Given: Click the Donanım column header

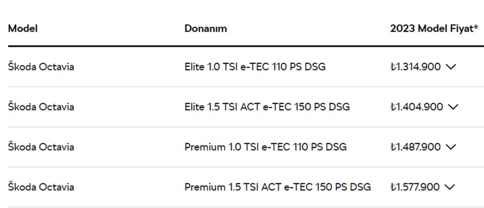Looking at the screenshot, I should click(x=206, y=29).
